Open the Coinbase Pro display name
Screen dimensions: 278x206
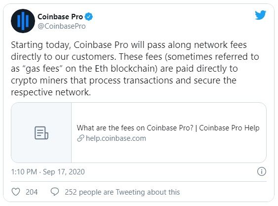(x=60, y=17)
